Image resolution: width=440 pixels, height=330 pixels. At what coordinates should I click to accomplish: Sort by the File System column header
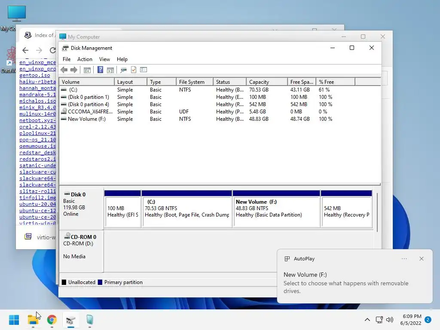pos(195,82)
